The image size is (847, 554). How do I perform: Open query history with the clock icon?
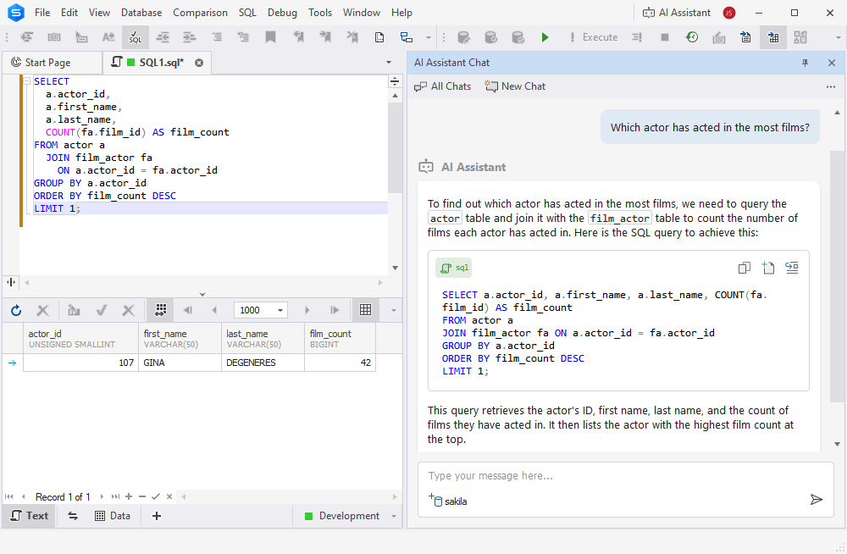(691, 37)
